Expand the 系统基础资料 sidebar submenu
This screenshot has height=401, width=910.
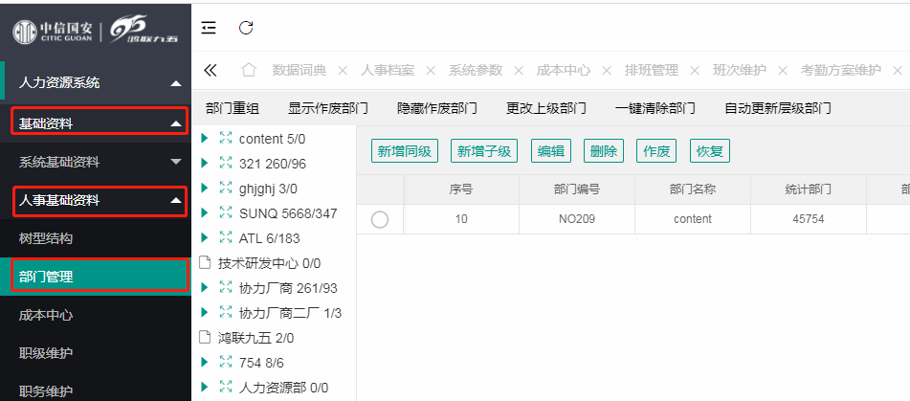coord(96,162)
